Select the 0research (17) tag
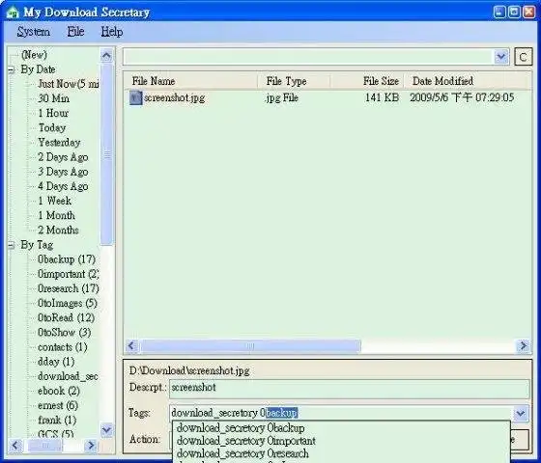 (x=69, y=288)
